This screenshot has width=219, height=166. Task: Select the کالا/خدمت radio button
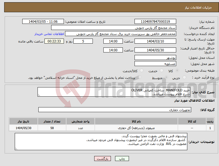(142, 71)
